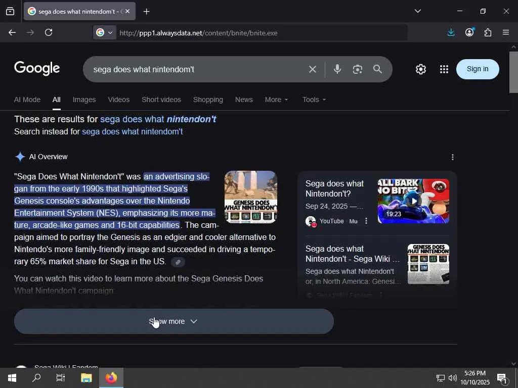Screen dimensions: 518x388
Task: Expand AI Overview with Show more
Action: (174, 321)
